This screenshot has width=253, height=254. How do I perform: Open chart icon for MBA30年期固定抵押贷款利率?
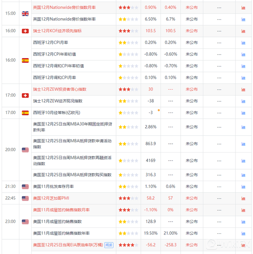coord(243,127)
